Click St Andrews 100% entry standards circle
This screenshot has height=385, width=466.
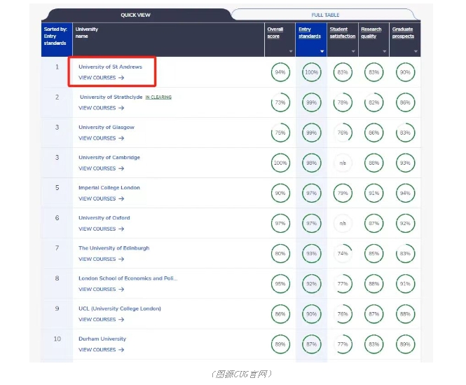(x=311, y=72)
